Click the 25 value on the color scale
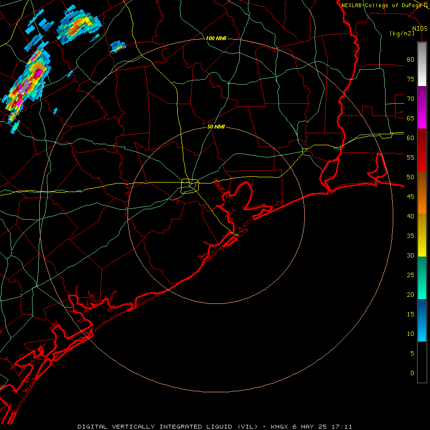This screenshot has height=430, width=430. (410, 275)
